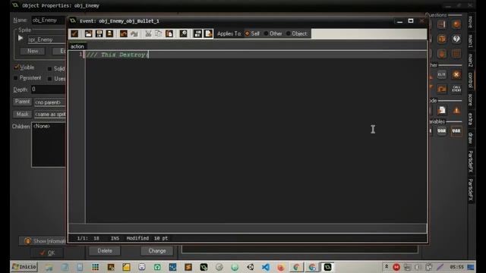Click the New sprite button
Screen dimensions: 486x273
coord(33,51)
